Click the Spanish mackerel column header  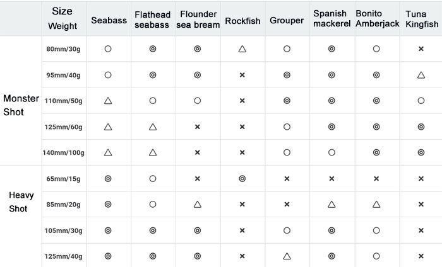(332, 18)
